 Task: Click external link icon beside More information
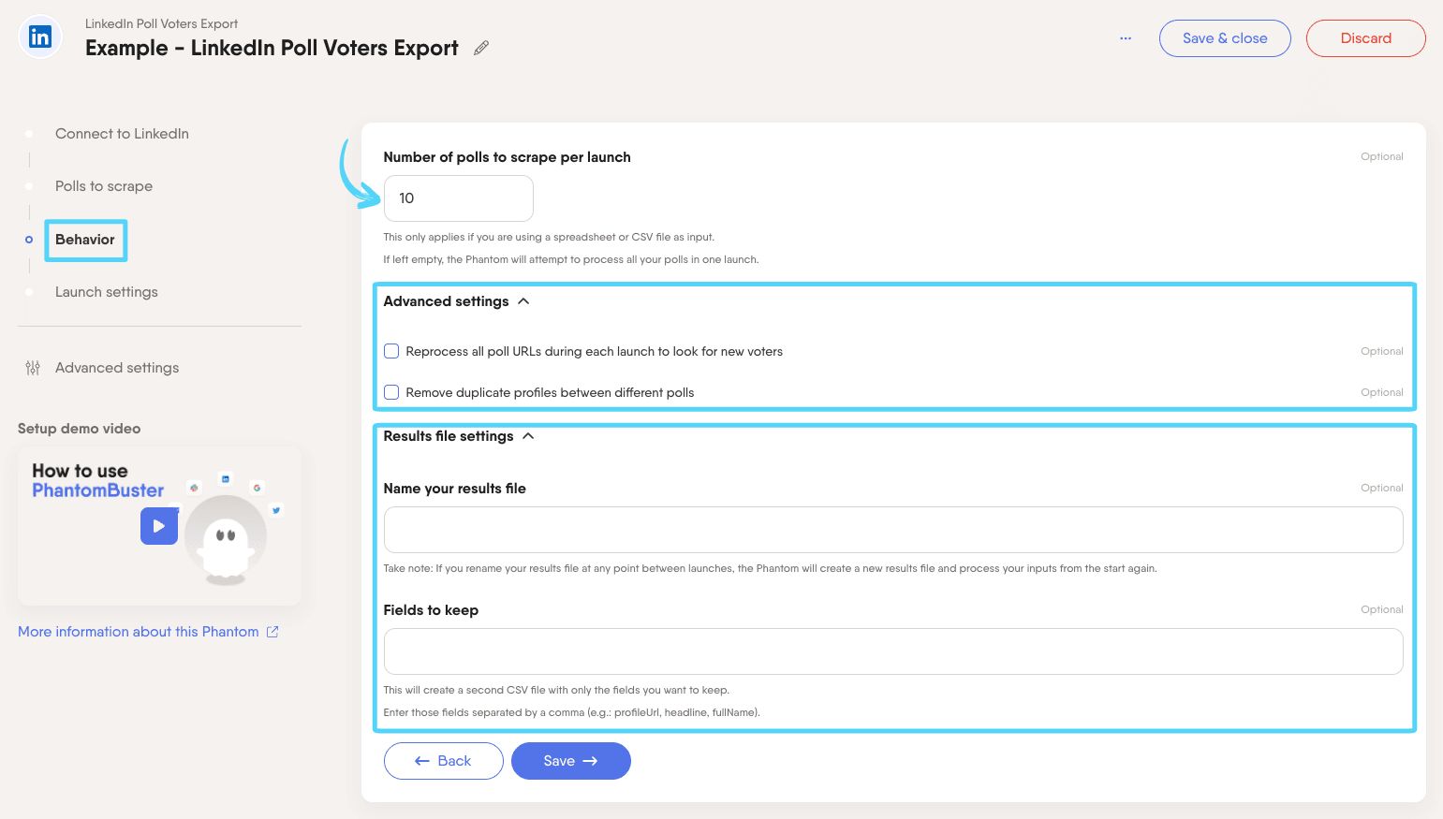(272, 632)
